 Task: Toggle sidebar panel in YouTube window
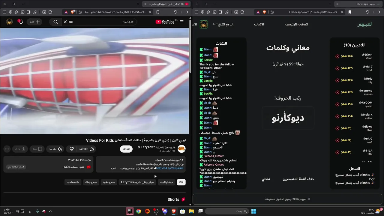[28, 12]
